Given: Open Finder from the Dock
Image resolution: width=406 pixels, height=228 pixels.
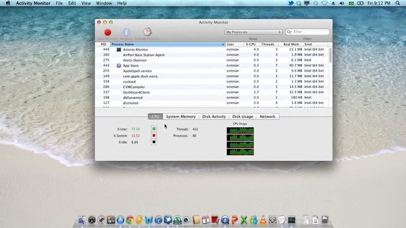Looking at the screenshot, I should (82, 220).
